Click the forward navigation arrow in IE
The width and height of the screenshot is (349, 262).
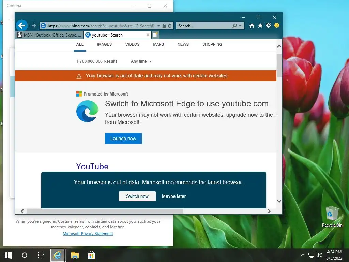[34, 26]
